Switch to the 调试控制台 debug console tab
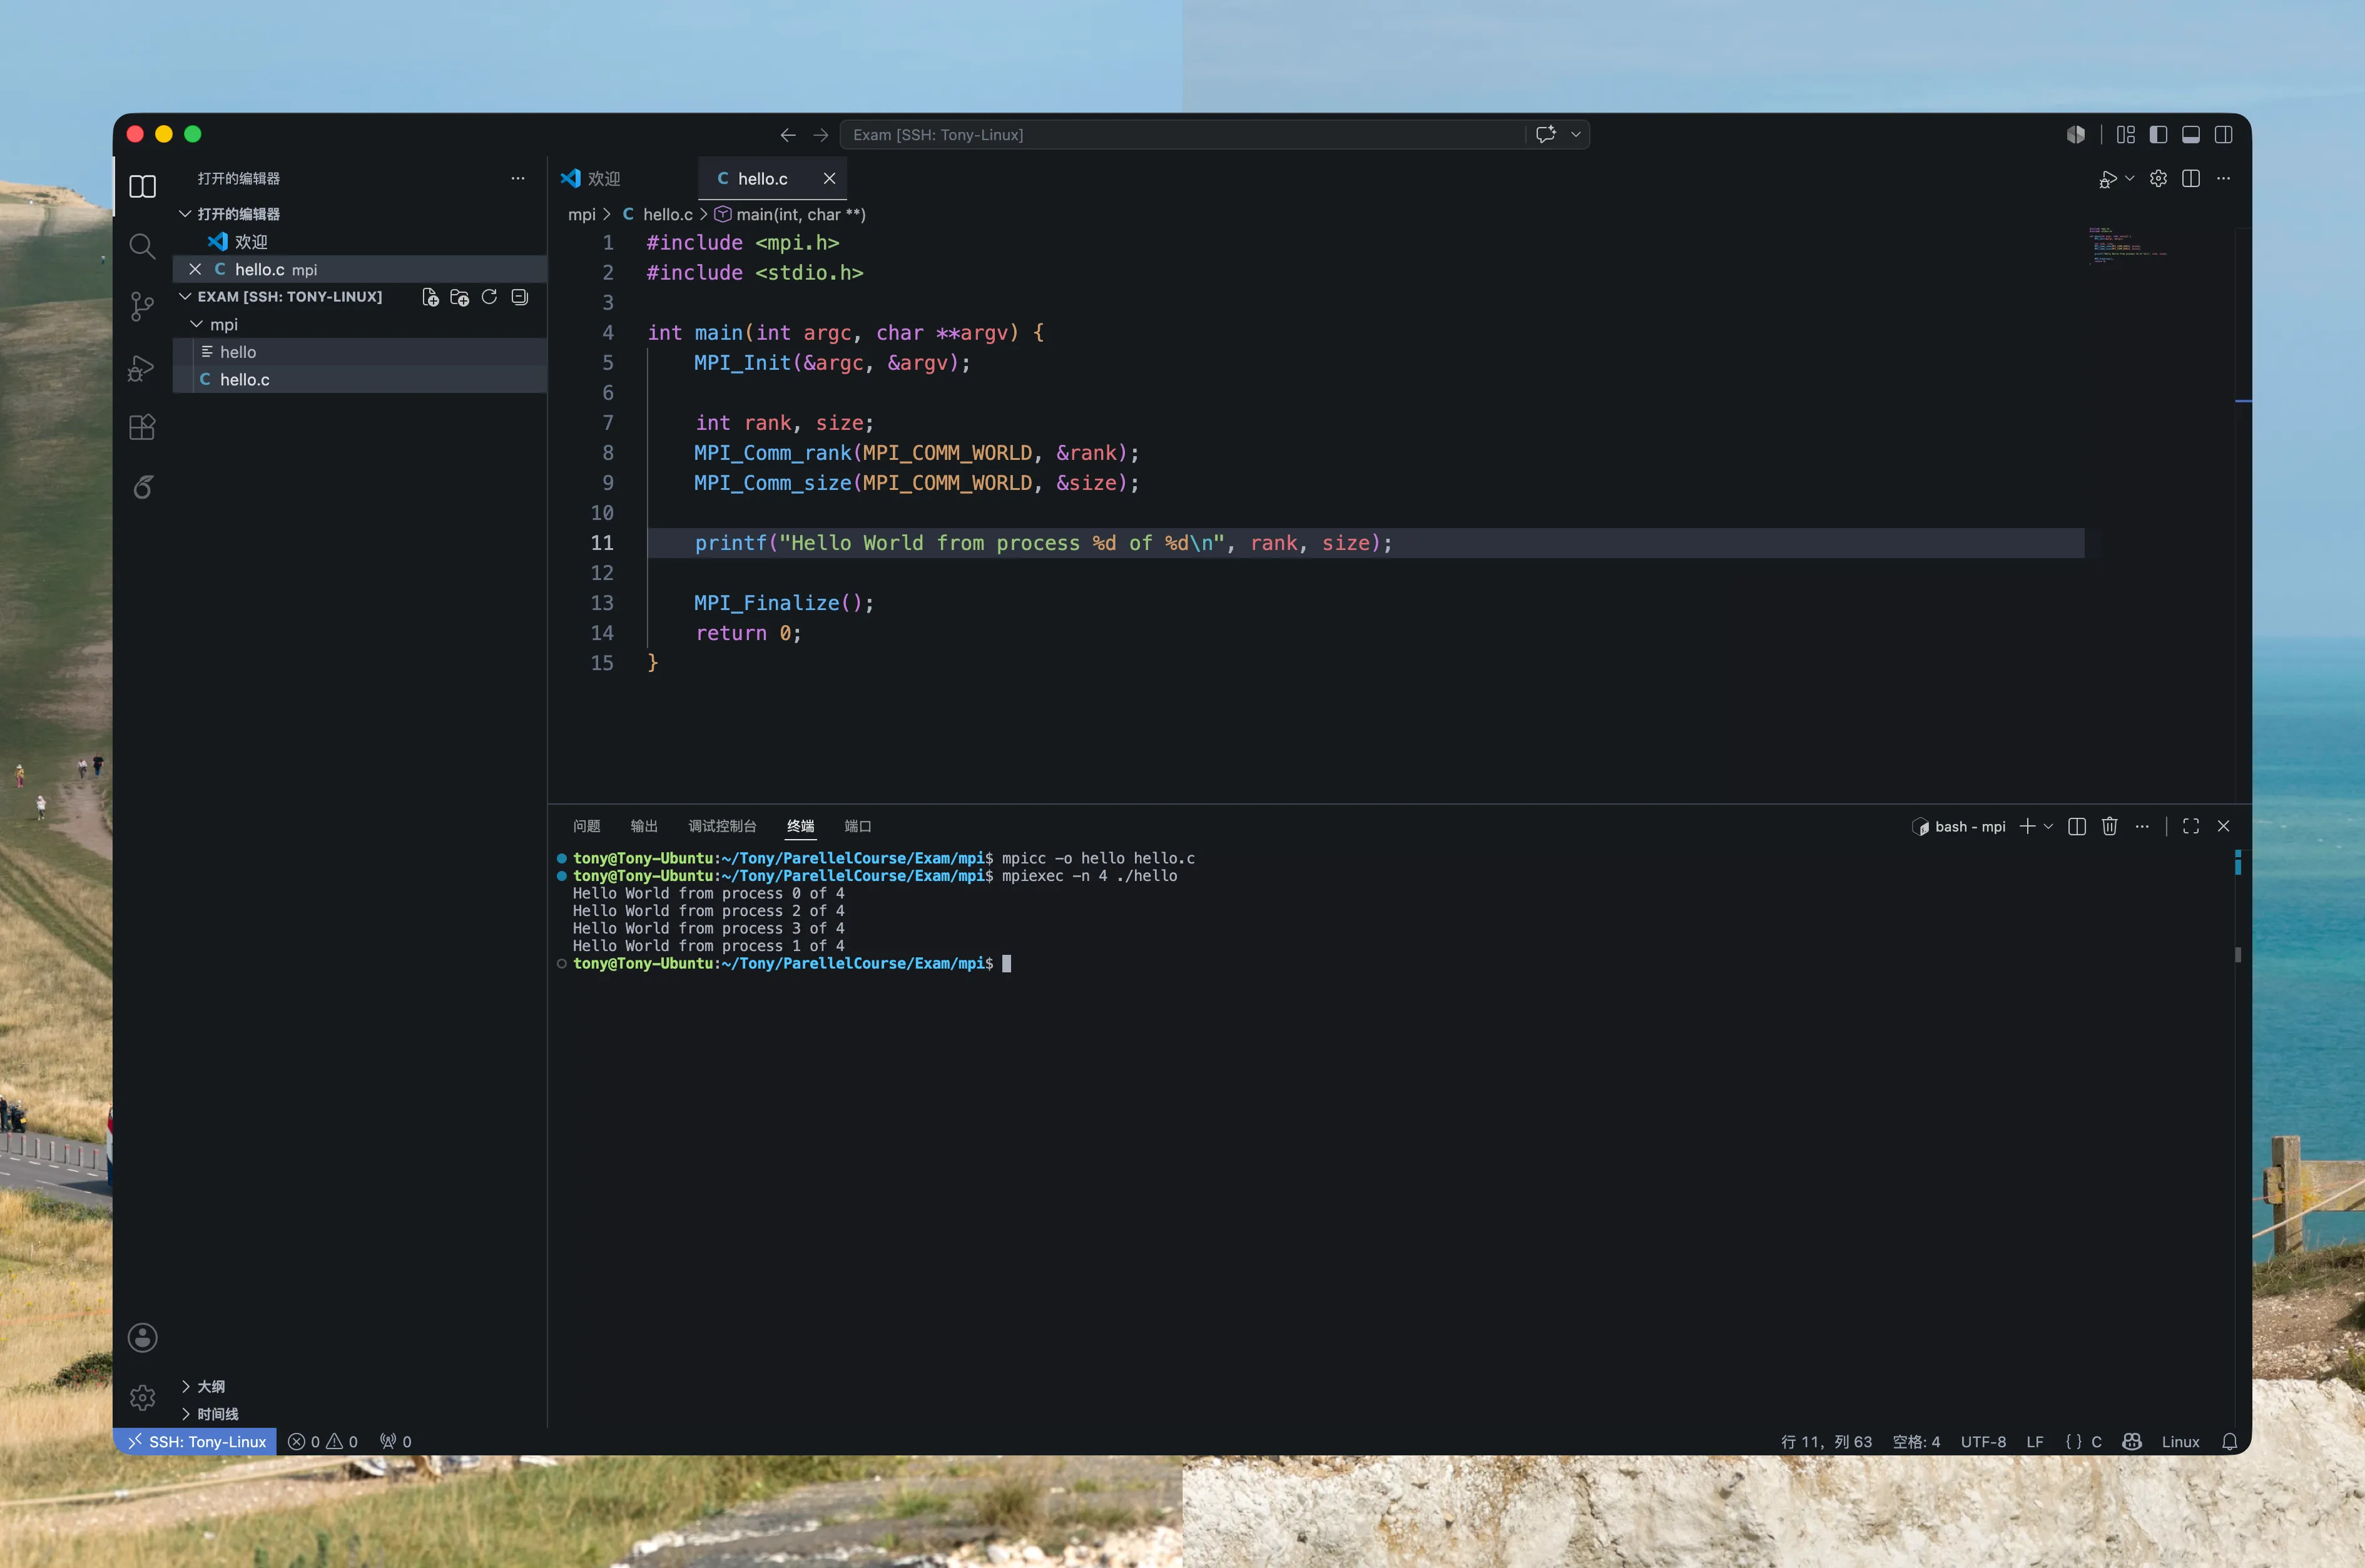 [x=722, y=827]
